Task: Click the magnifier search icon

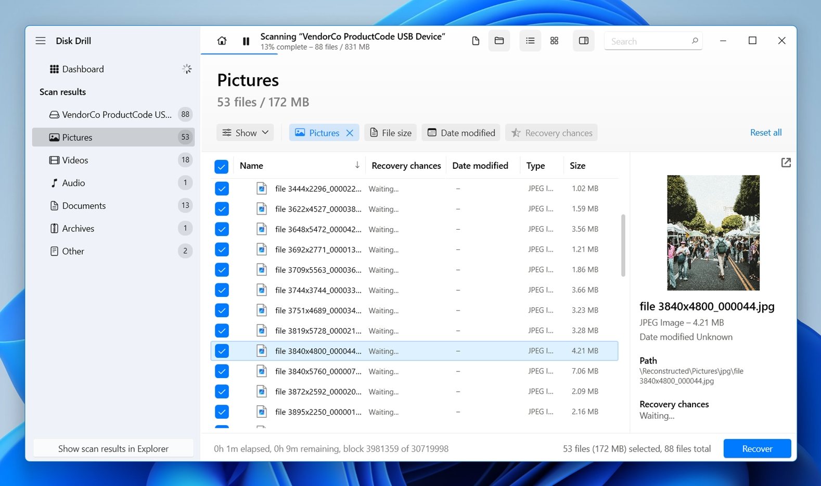Action: 695,41
